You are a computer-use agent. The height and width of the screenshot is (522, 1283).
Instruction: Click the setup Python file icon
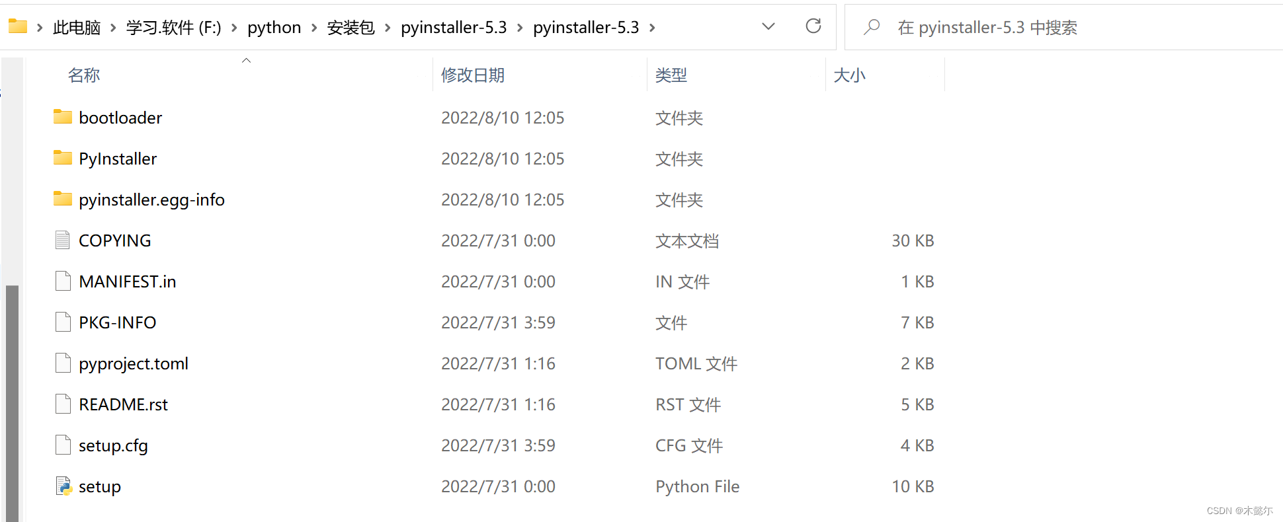tap(63, 486)
